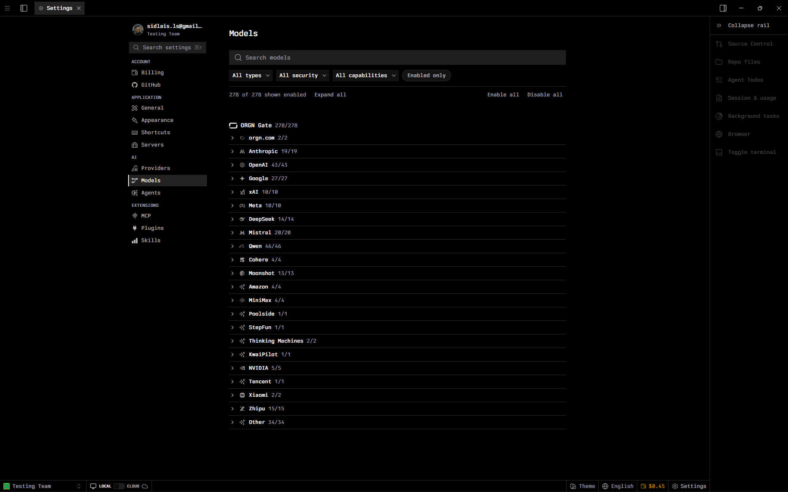Toggle the left sidebar panel icon
Image resolution: width=788 pixels, height=492 pixels.
(x=24, y=8)
